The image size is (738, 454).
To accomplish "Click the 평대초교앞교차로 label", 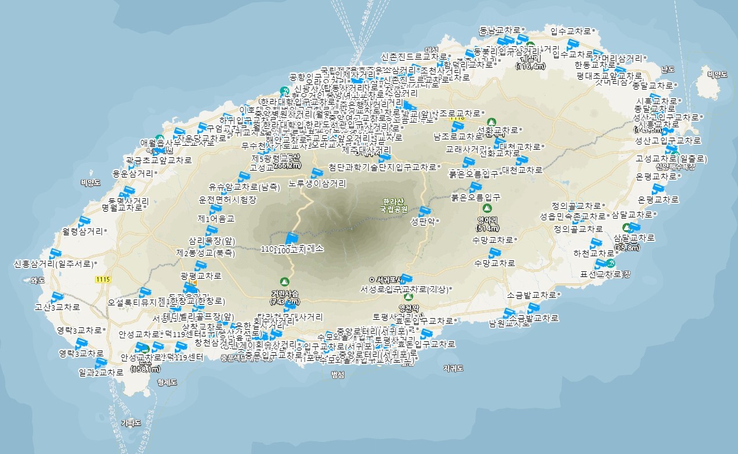I will pyautogui.click(x=609, y=76).
